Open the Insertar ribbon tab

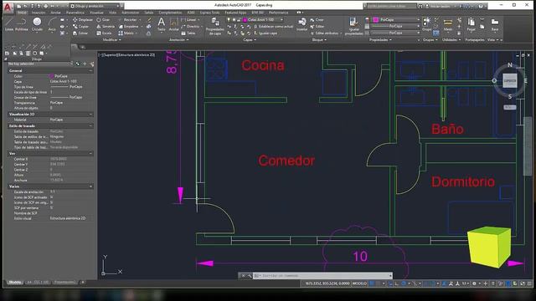coord(39,13)
